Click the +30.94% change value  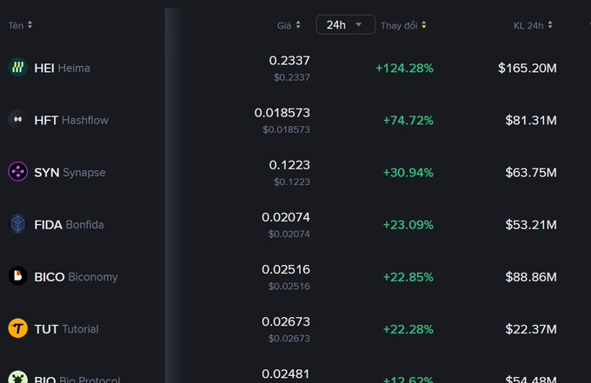pos(408,173)
